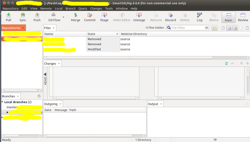Viewport: 250px width, 142px height.
Task: Open the Help menu
Action: pos(134,8)
